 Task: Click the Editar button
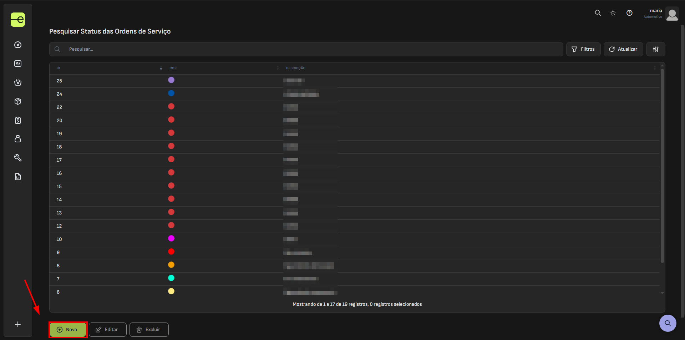pyautogui.click(x=108, y=330)
